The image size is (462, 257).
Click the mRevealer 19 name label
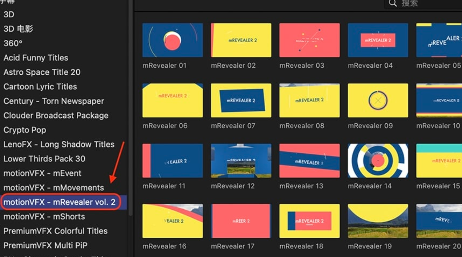[x=370, y=246]
